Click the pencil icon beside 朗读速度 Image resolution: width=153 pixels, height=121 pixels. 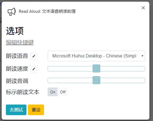[x=34, y=69]
